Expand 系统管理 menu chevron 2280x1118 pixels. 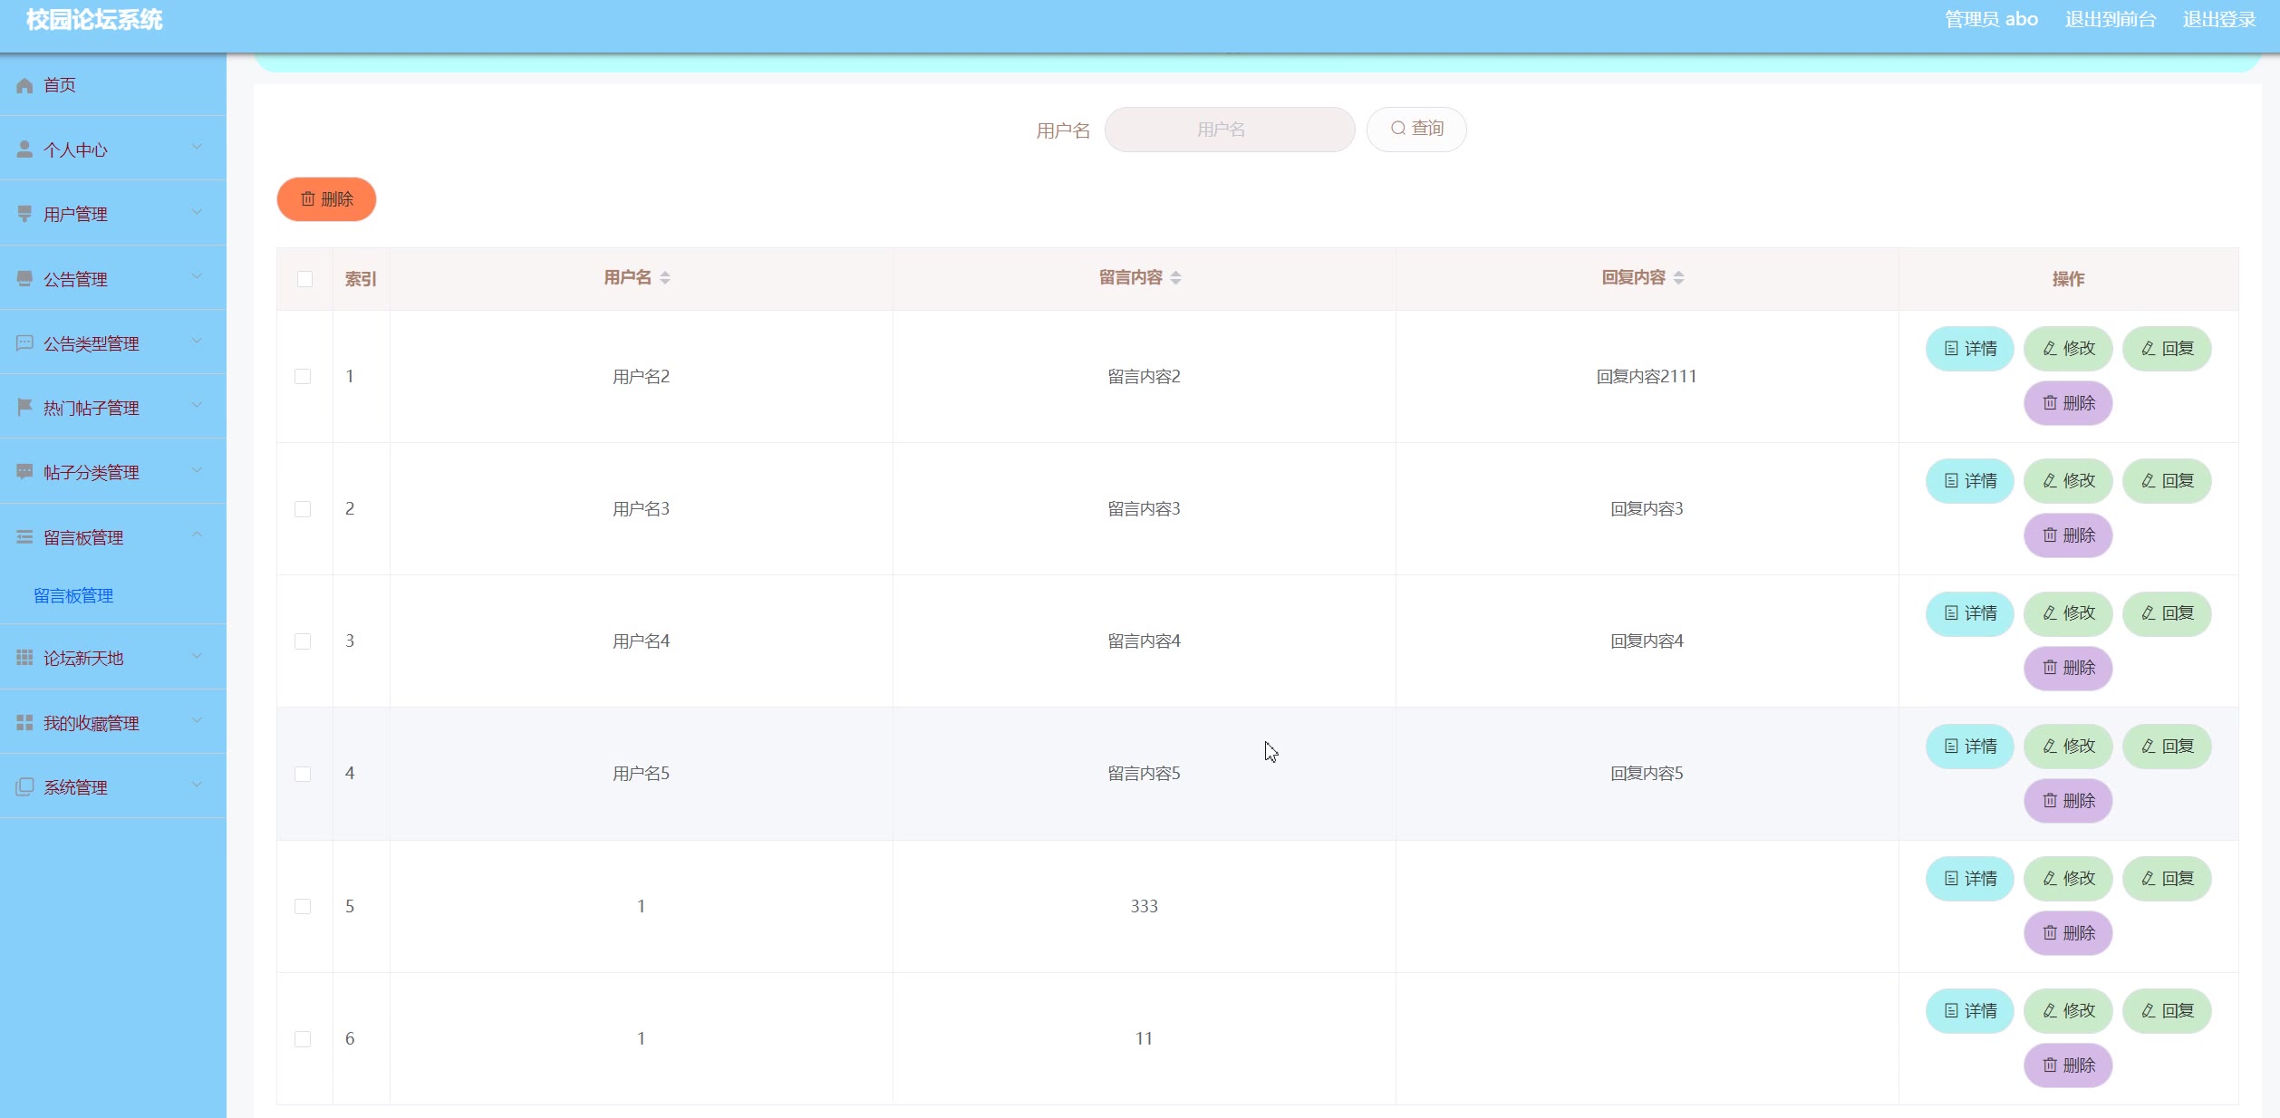pyautogui.click(x=197, y=785)
